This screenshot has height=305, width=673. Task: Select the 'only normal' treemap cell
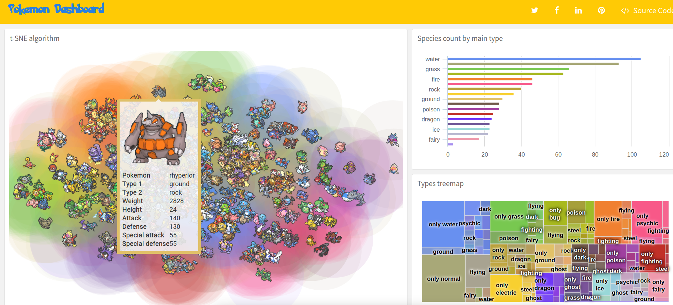coord(443,279)
